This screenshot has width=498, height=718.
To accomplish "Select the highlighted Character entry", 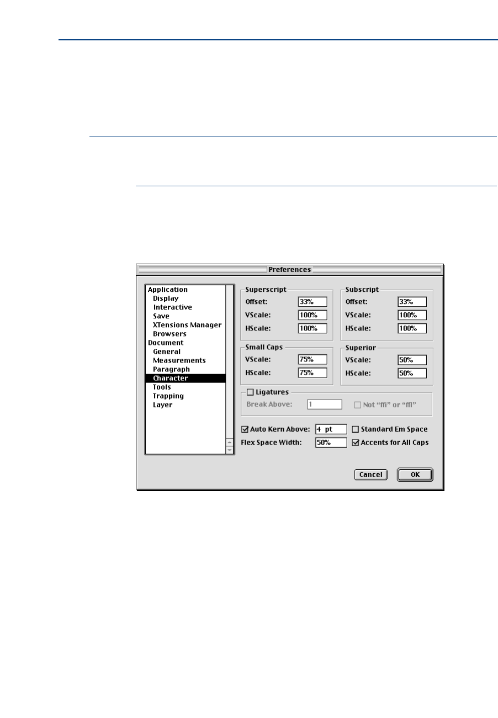I will tap(186, 378).
